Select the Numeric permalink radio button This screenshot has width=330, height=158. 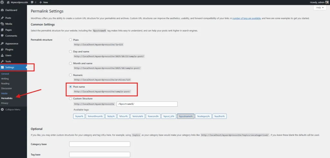(x=71, y=75)
